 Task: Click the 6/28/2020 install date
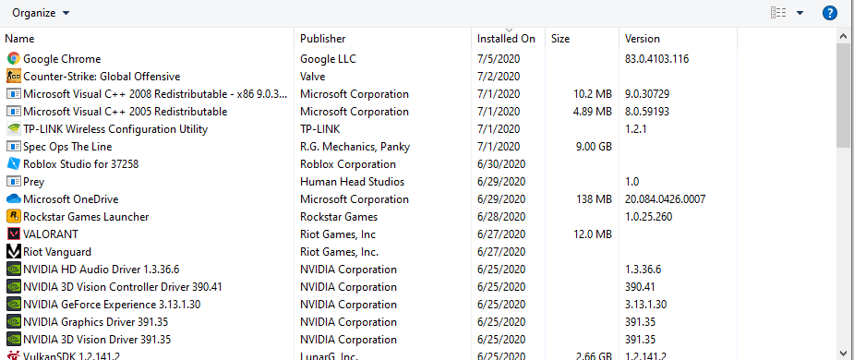[x=501, y=217]
